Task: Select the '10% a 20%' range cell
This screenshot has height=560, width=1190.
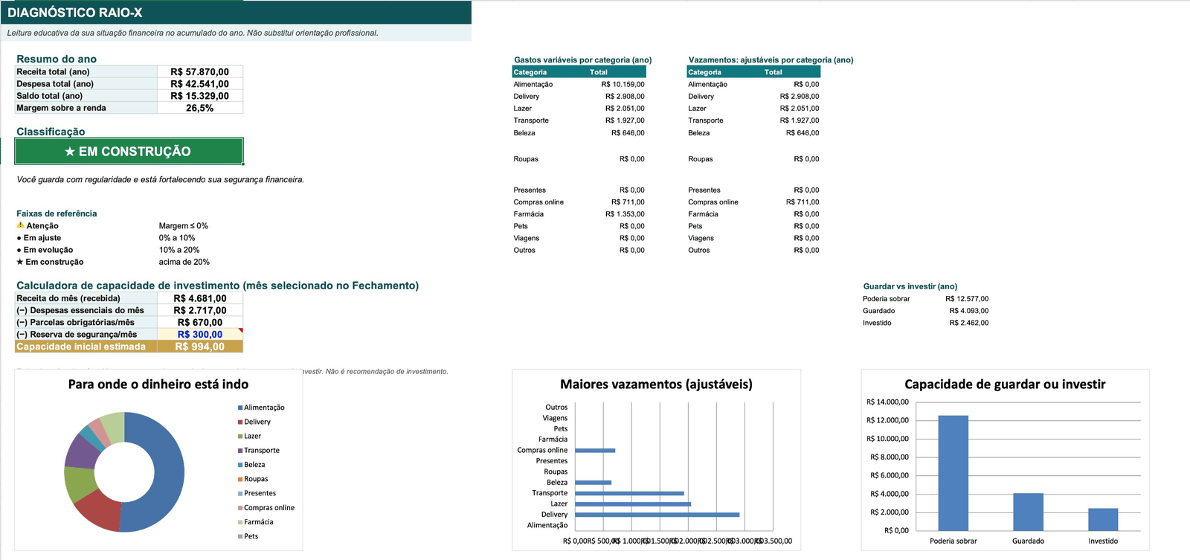Action: tap(179, 250)
